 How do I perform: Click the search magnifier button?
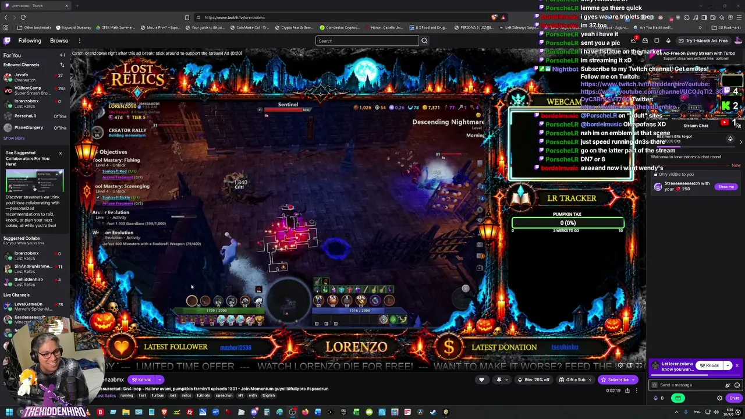click(x=424, y=41)
